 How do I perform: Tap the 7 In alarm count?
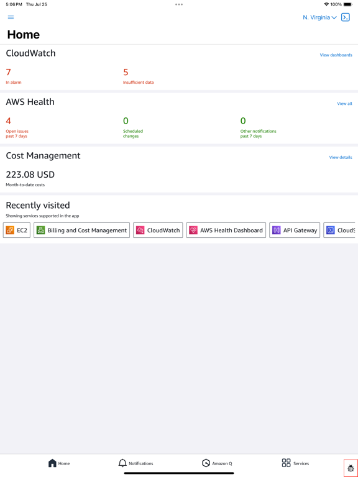coord(14,76)
